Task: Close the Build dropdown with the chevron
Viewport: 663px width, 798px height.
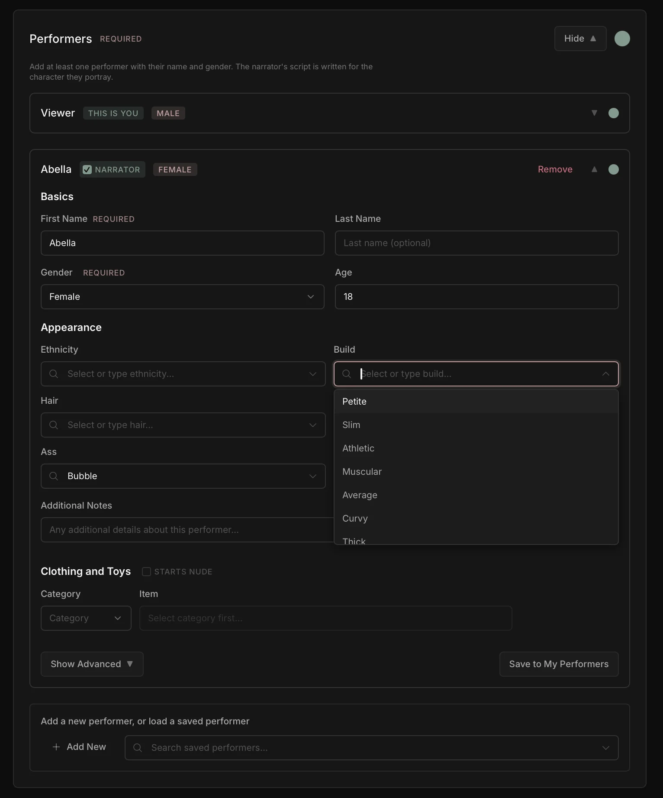Action: (606, 374)
